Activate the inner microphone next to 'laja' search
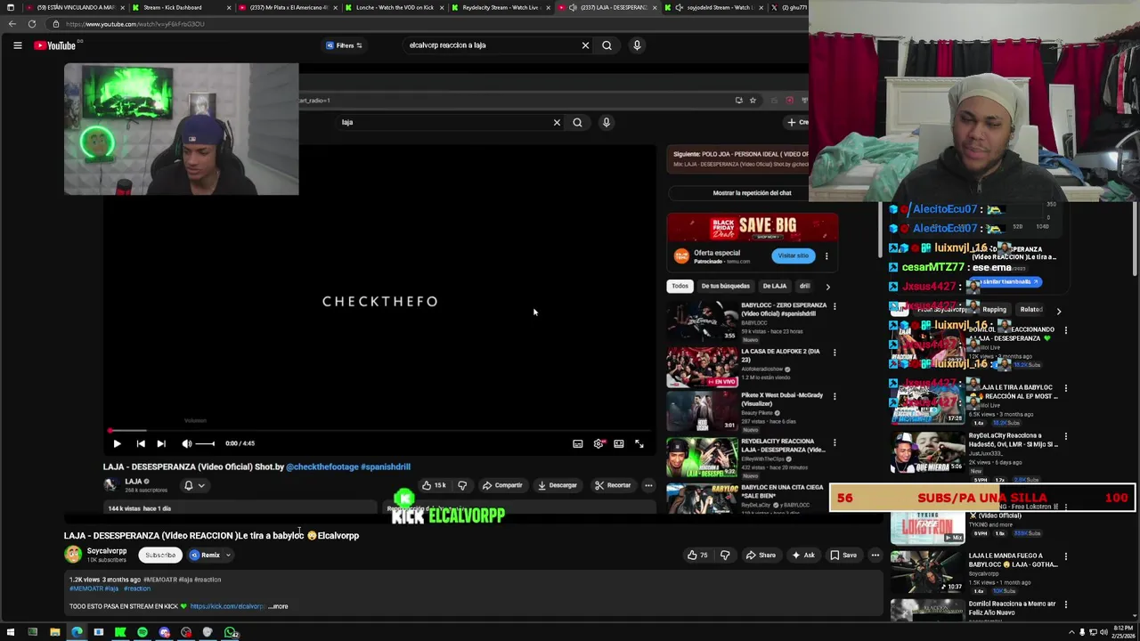1140x641 pixels. [607, 123]
